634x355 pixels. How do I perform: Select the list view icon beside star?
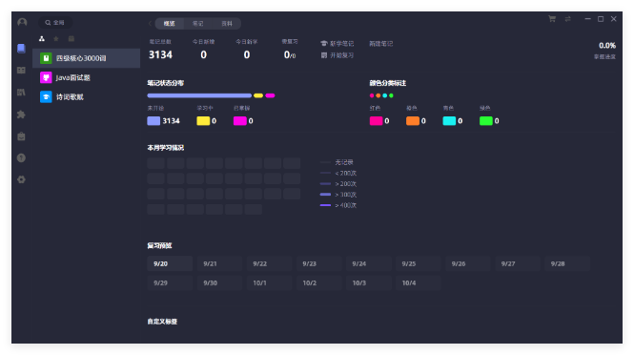click(72, 39)
